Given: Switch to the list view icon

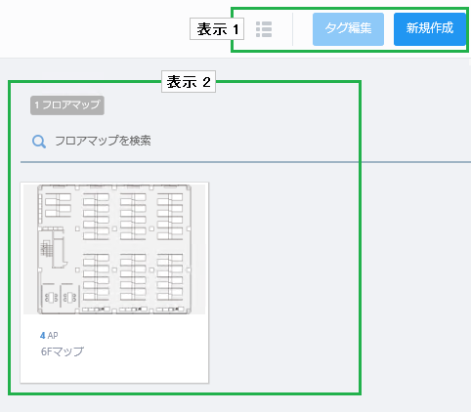Looking at the screenshot, I should [264, 29].
